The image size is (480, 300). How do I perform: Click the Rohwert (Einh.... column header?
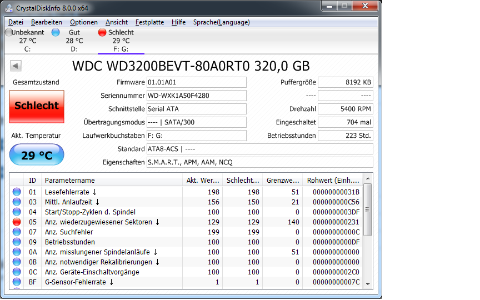(x=333, y=181)
